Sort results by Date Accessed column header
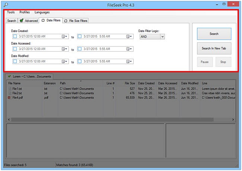 168,83
